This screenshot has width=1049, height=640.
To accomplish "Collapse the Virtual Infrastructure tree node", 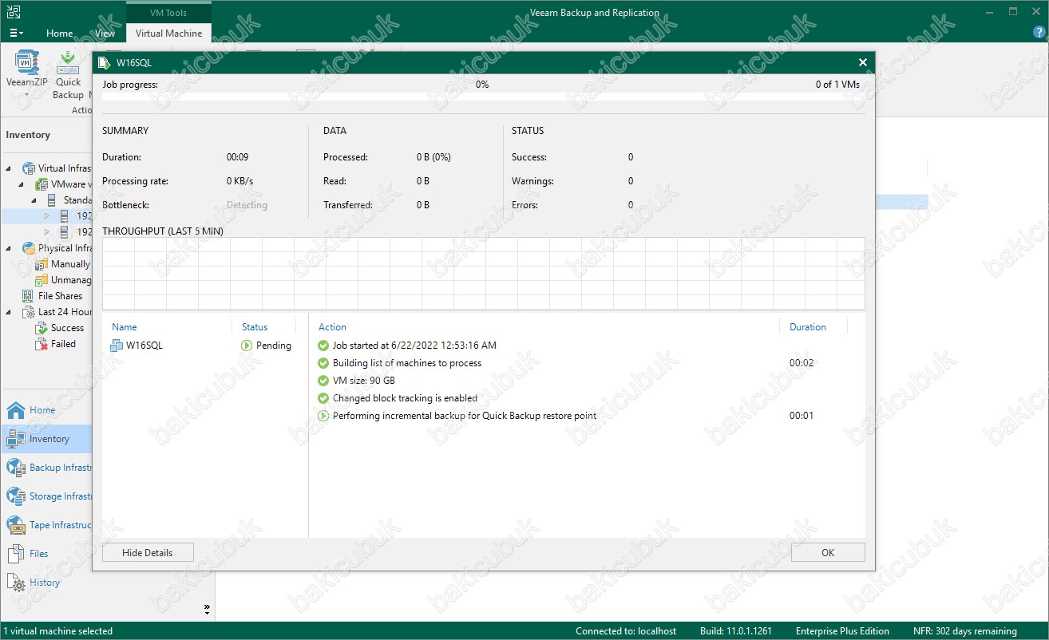I will pos(9,168).
